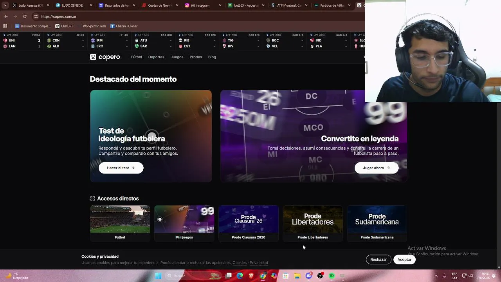Image resolution: width=501 pixels, height=282 pixels.
Task: Open Microsoft Edge from the taskbar
Action: tap(240, 276)
